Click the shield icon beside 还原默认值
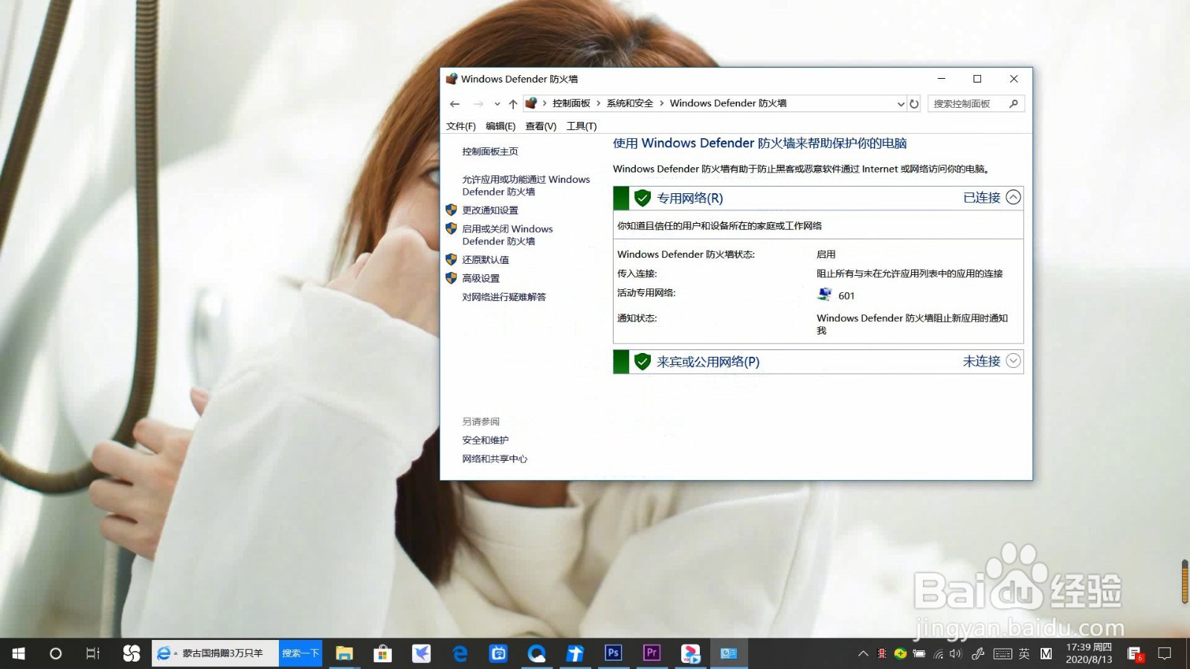 point(451,259)
